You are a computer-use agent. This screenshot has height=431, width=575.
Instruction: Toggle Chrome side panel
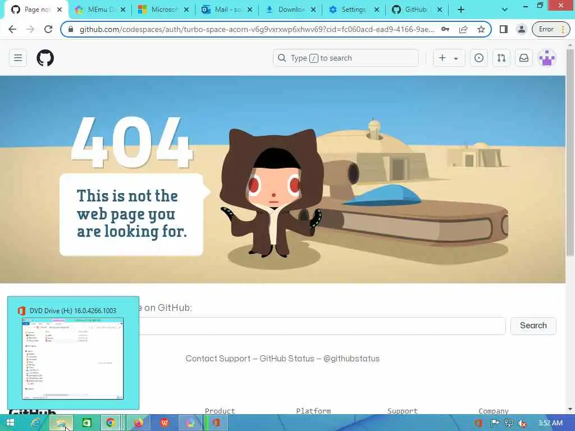coord(504,29)
